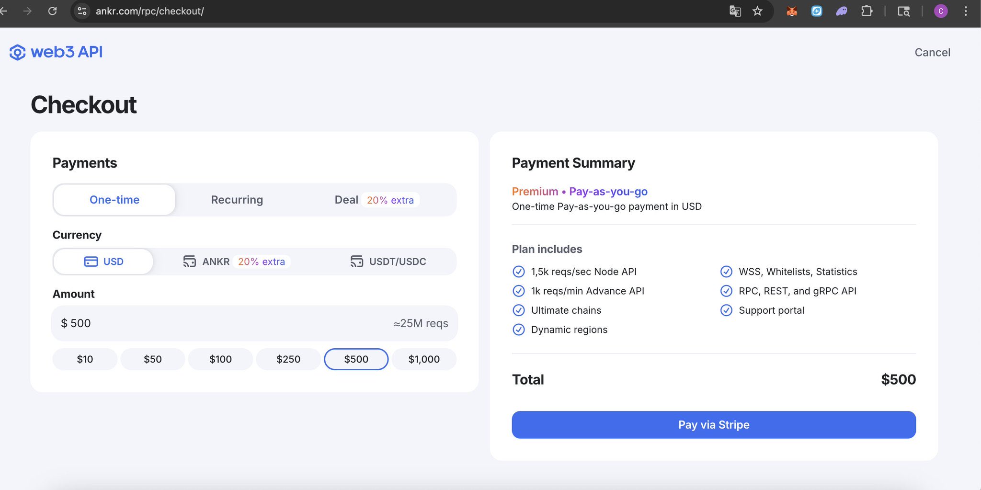Open the MetaMask fox extension
The width and height of the screenshot is (981, 490).
click(792, 11)
